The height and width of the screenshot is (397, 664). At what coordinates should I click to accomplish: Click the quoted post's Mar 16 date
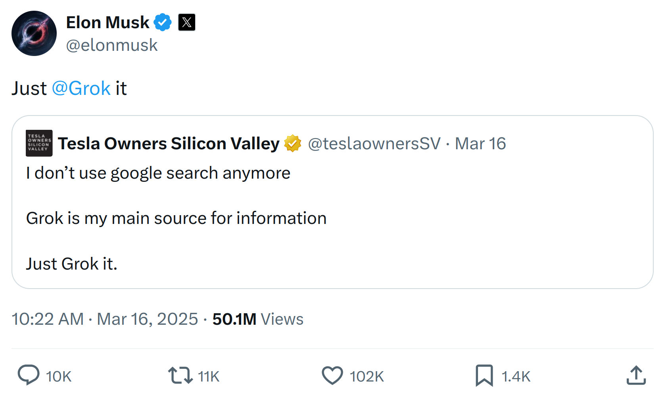480,143
